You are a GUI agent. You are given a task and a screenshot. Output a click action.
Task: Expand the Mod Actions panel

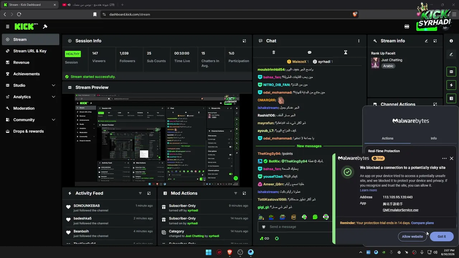(244, 193)
